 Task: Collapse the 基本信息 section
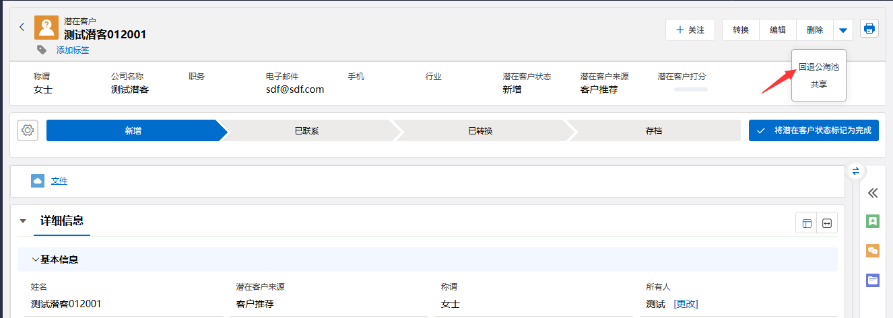click(36, 260)
